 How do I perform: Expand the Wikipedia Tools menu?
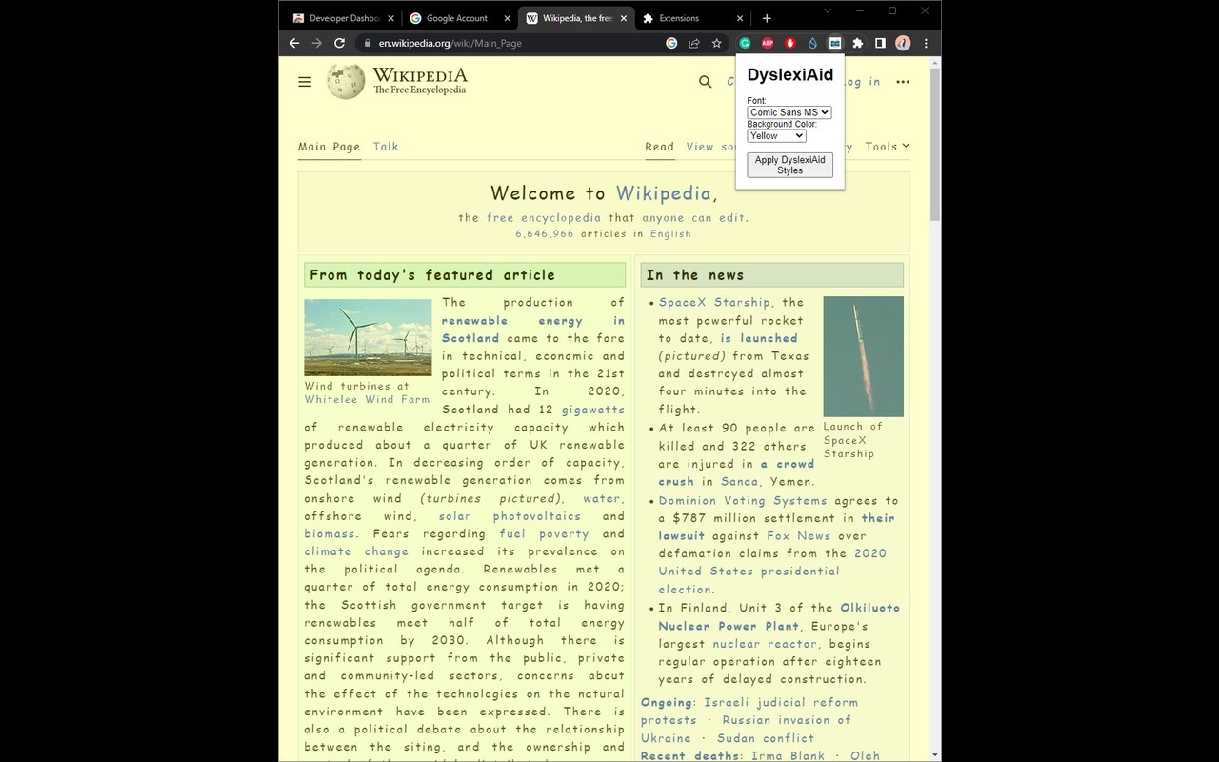887,147
